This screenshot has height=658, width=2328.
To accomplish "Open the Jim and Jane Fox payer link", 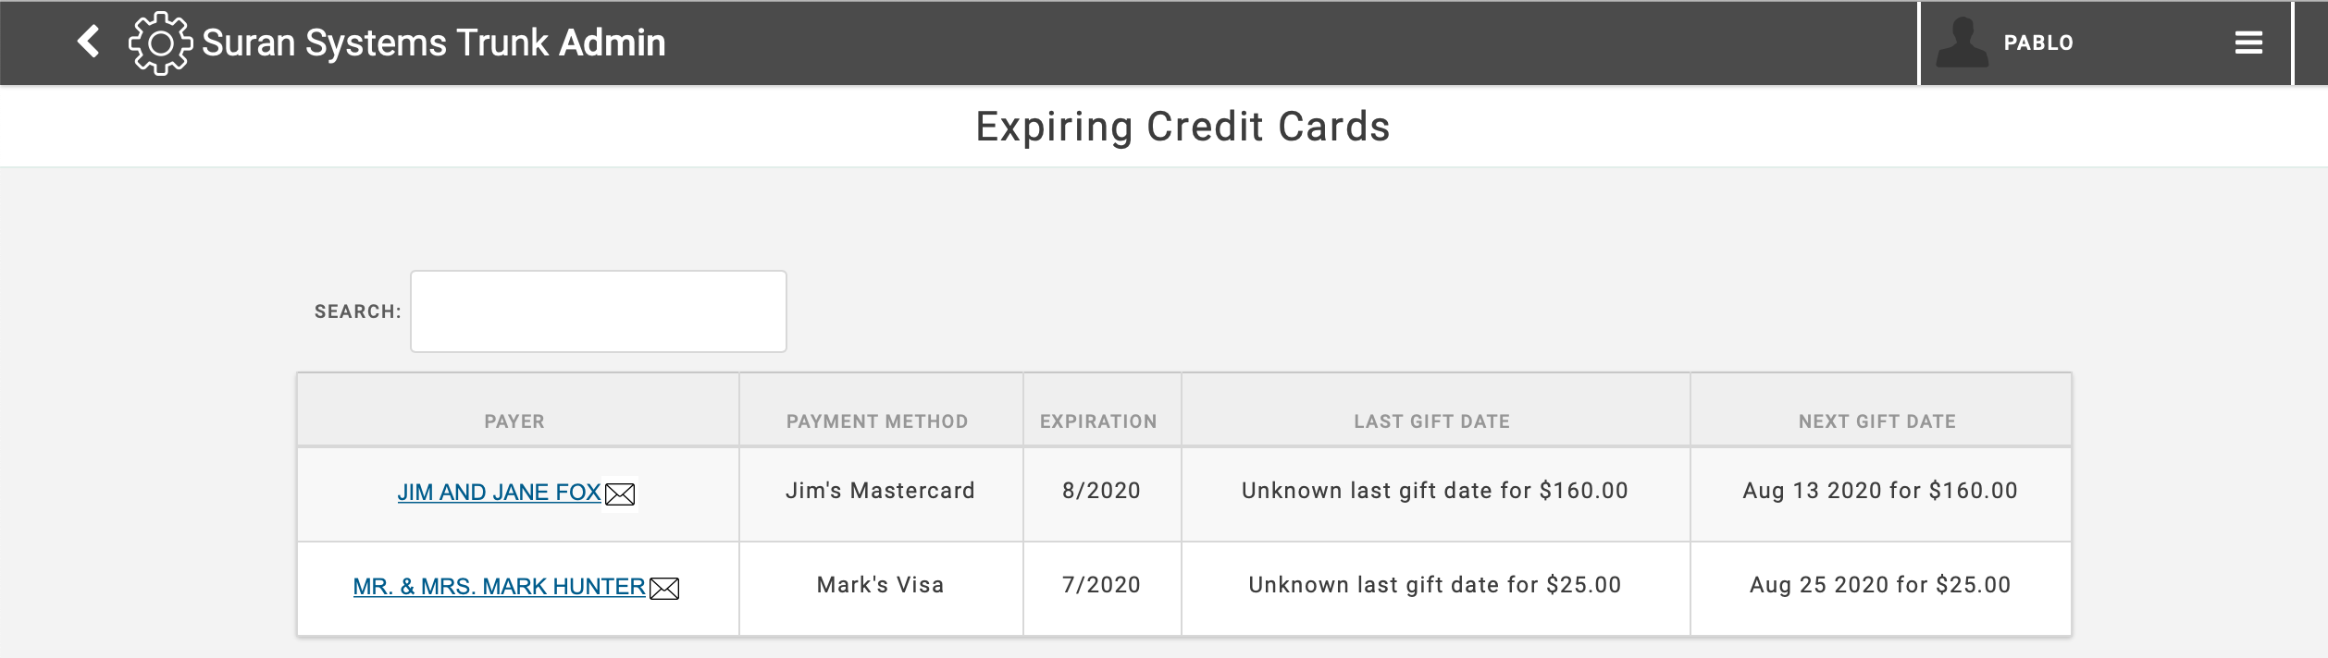I will (x=499, y=493).
